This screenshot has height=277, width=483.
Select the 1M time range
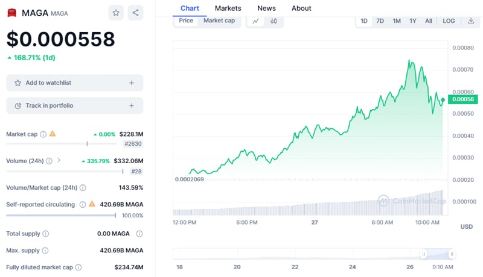pos(397,21)
